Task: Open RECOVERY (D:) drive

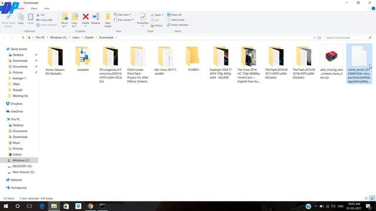Action: click(x=22, y=166)
